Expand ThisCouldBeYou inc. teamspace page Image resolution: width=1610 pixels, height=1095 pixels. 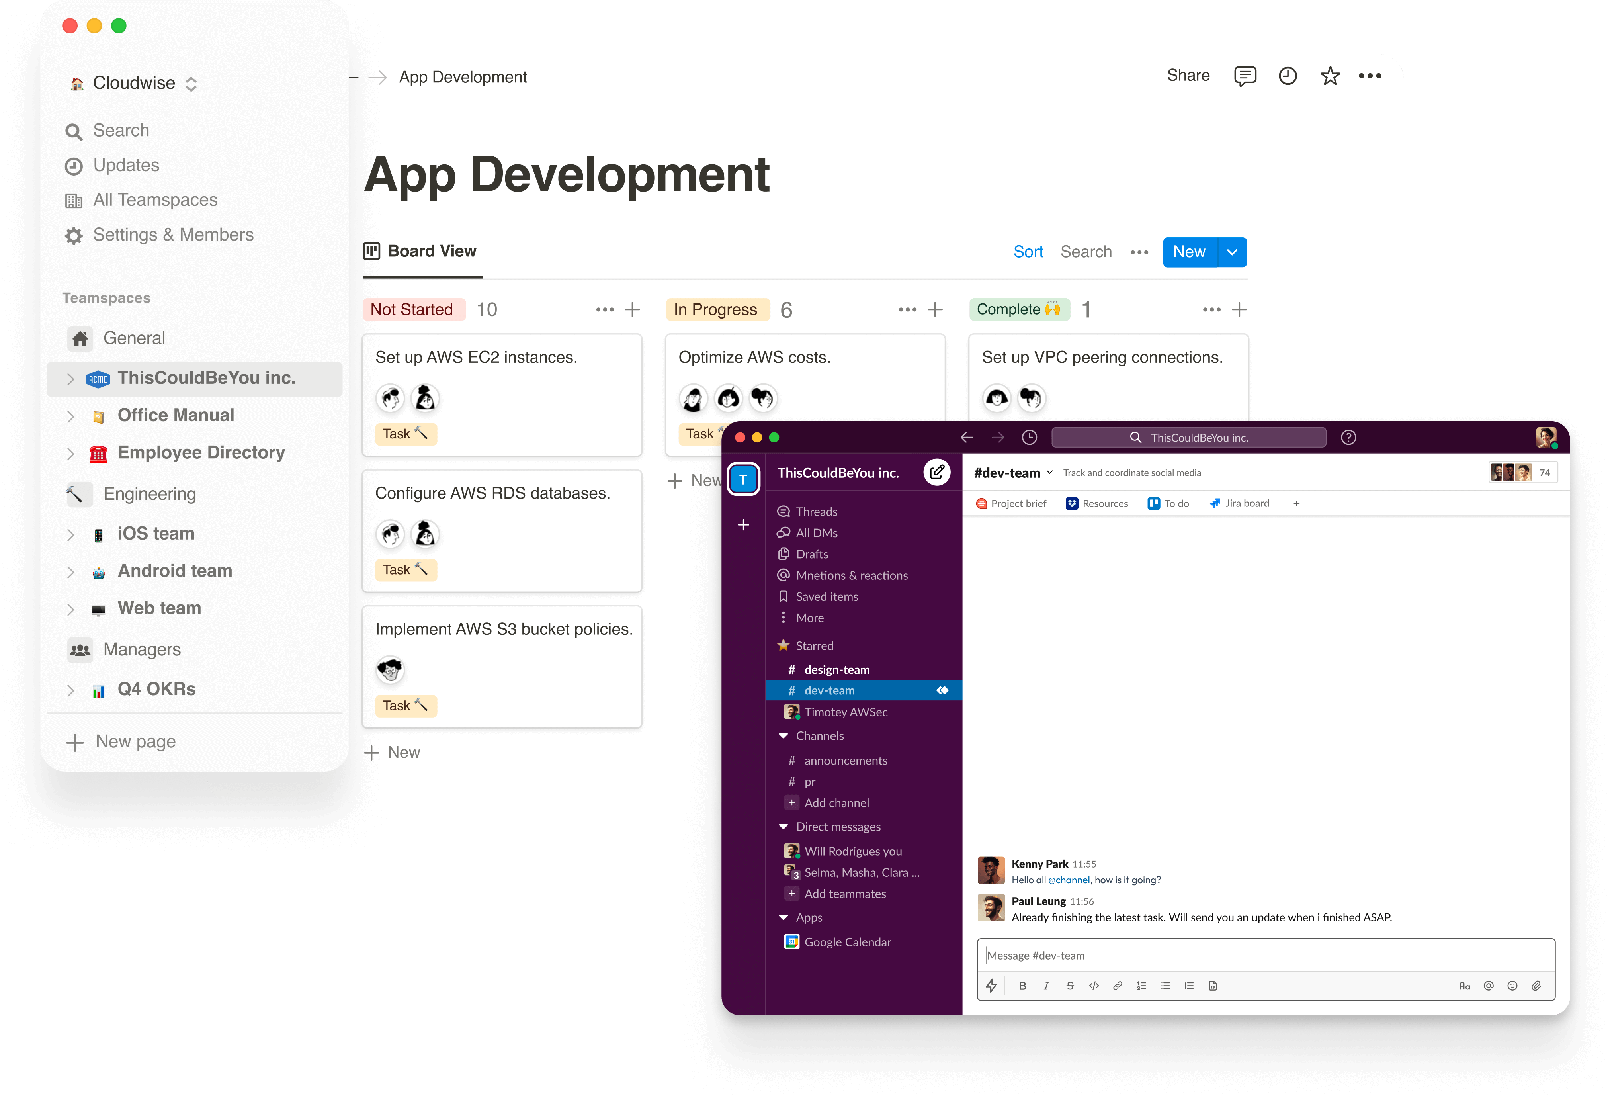pos(70,378)
